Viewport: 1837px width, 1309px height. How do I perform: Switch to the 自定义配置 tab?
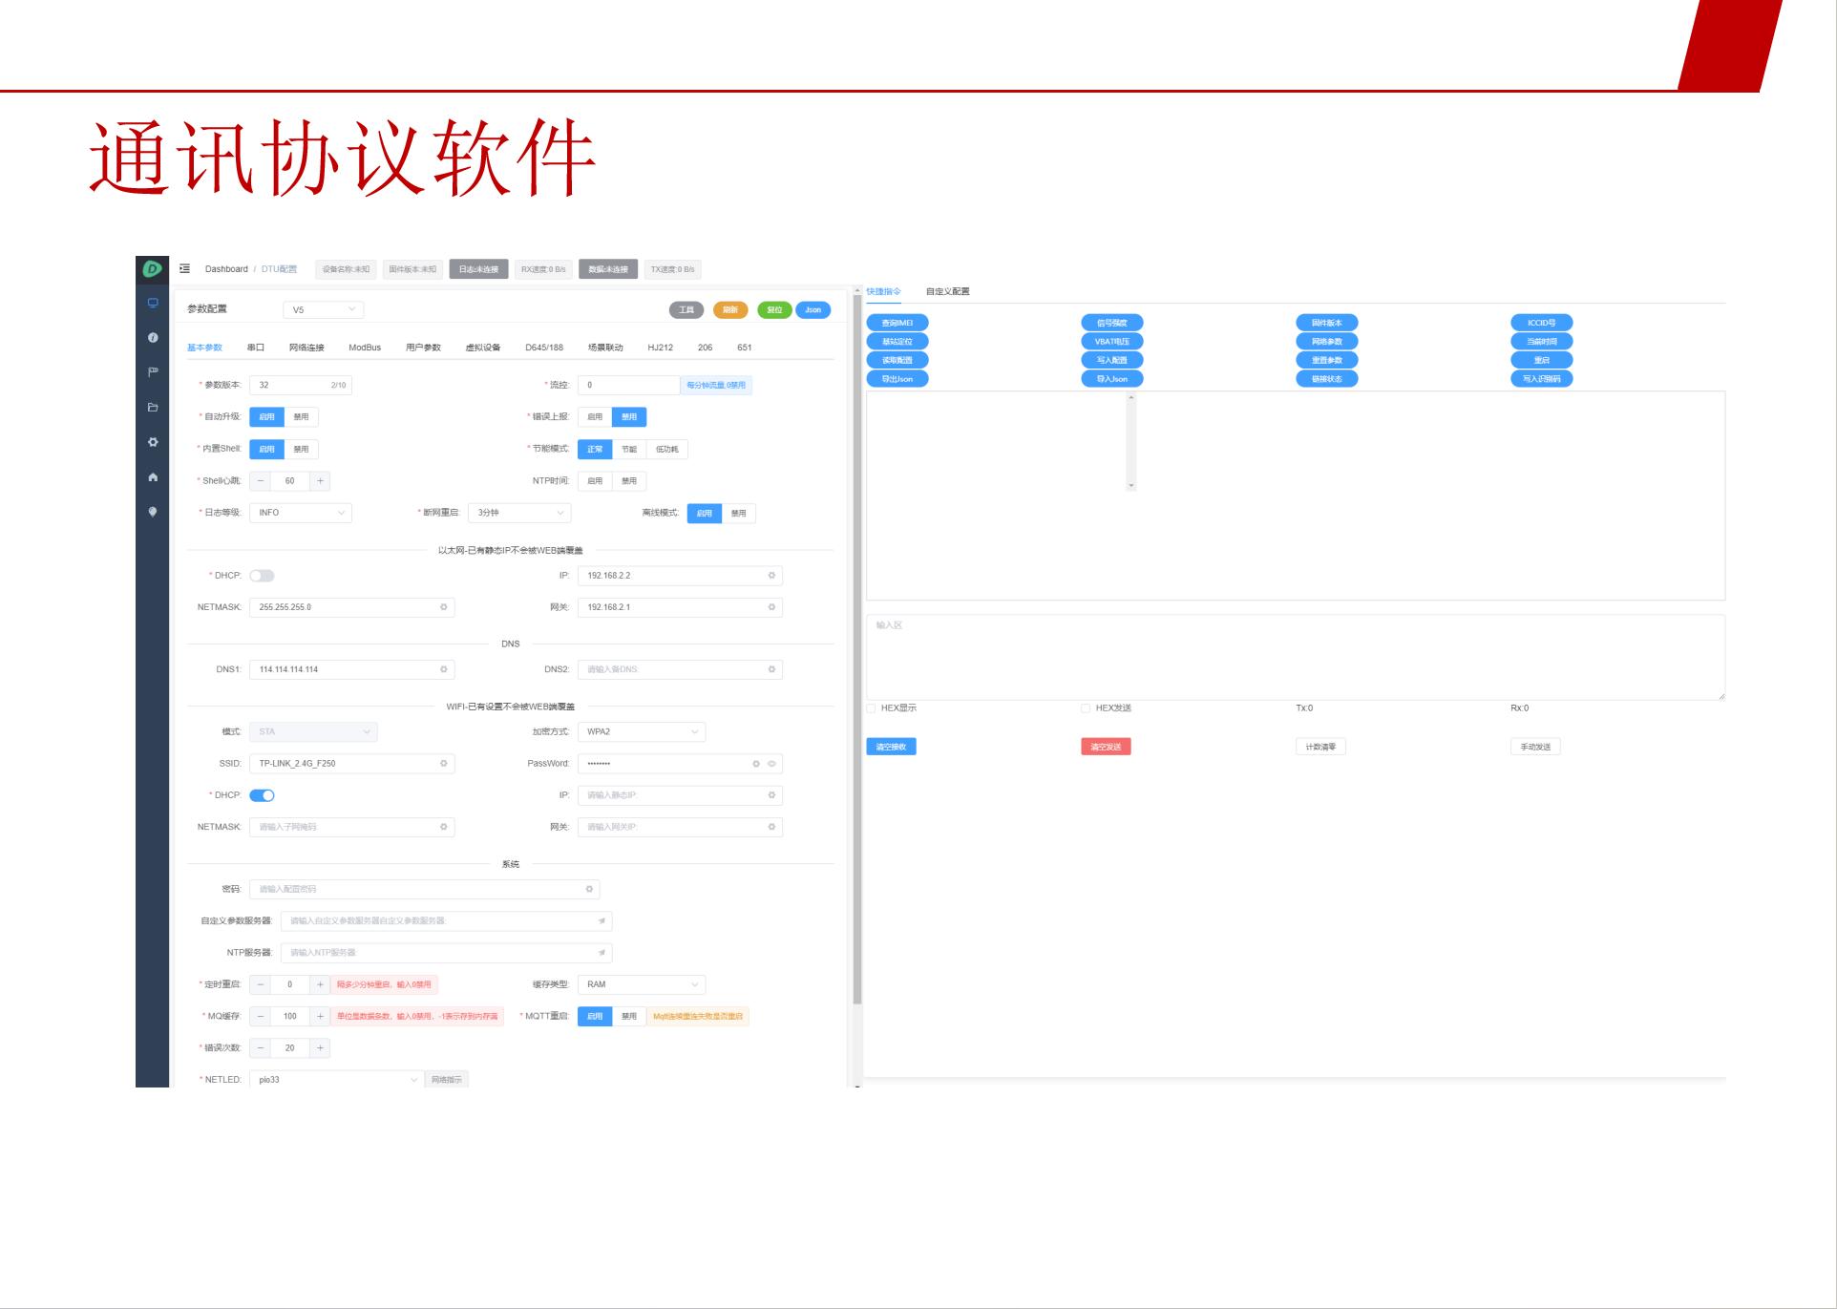[x=947, y=291]
